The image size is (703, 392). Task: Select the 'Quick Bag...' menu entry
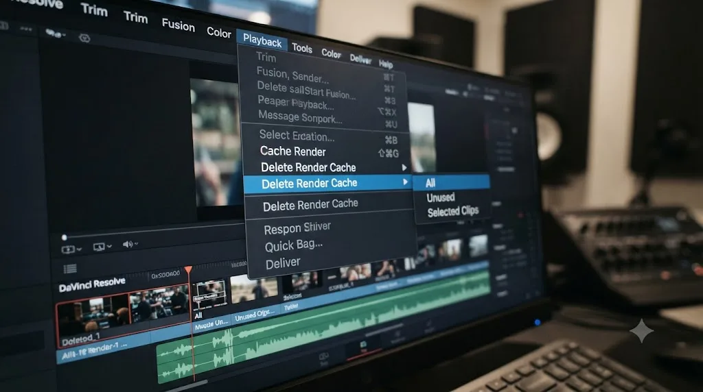pyautogui.click(x=294, y=245)
